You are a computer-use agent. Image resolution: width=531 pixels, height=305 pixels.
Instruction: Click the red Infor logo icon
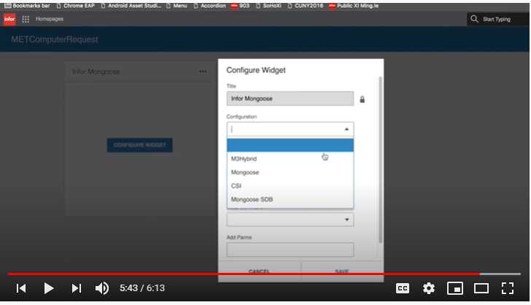tap(9, 19)
